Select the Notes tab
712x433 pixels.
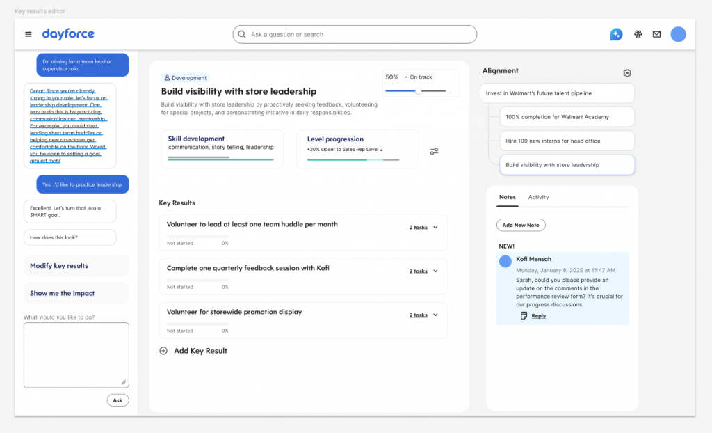(x=507, y=197)
